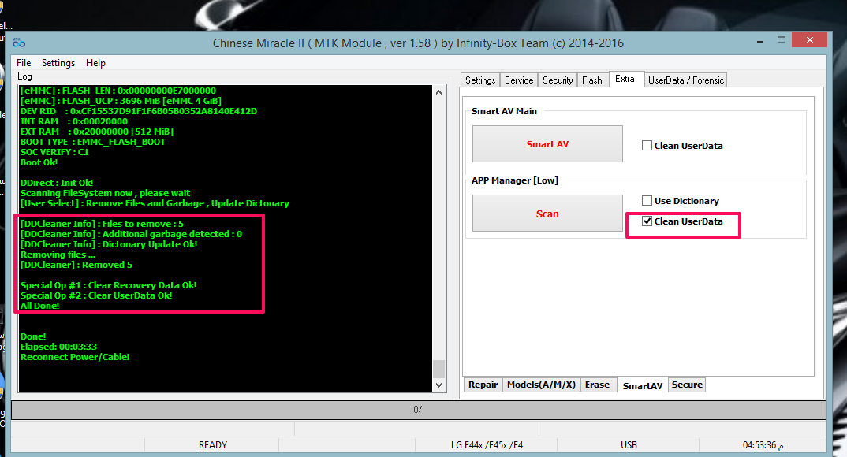Click the log scrollbar thumb
Screen dimensions: 847x457
(x=438, y=369)
